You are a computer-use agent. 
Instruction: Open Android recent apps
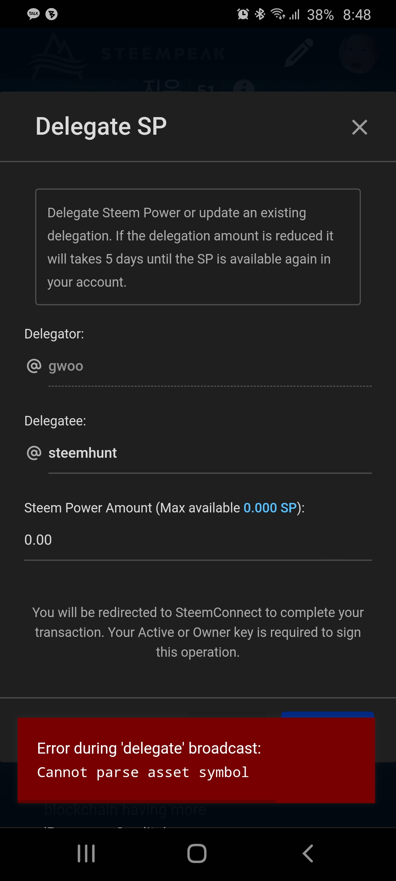[x=86, y=853]
